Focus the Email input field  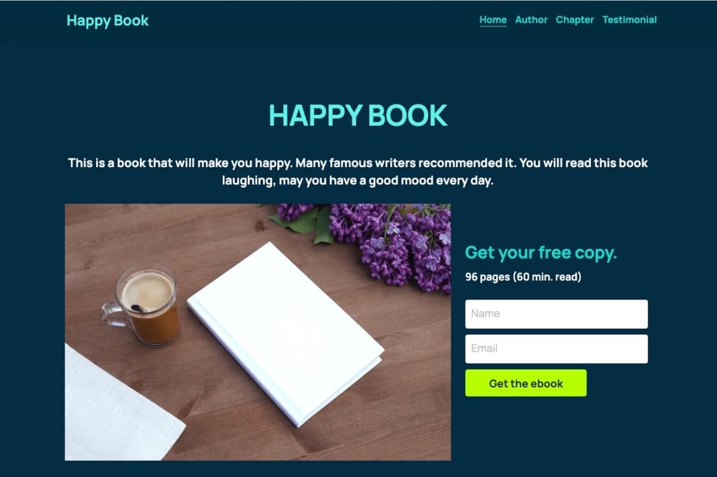coord(556,349)
